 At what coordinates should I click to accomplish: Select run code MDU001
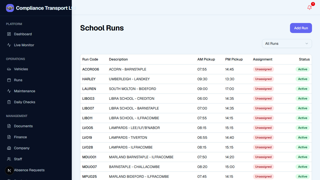(x=89, y=157)
